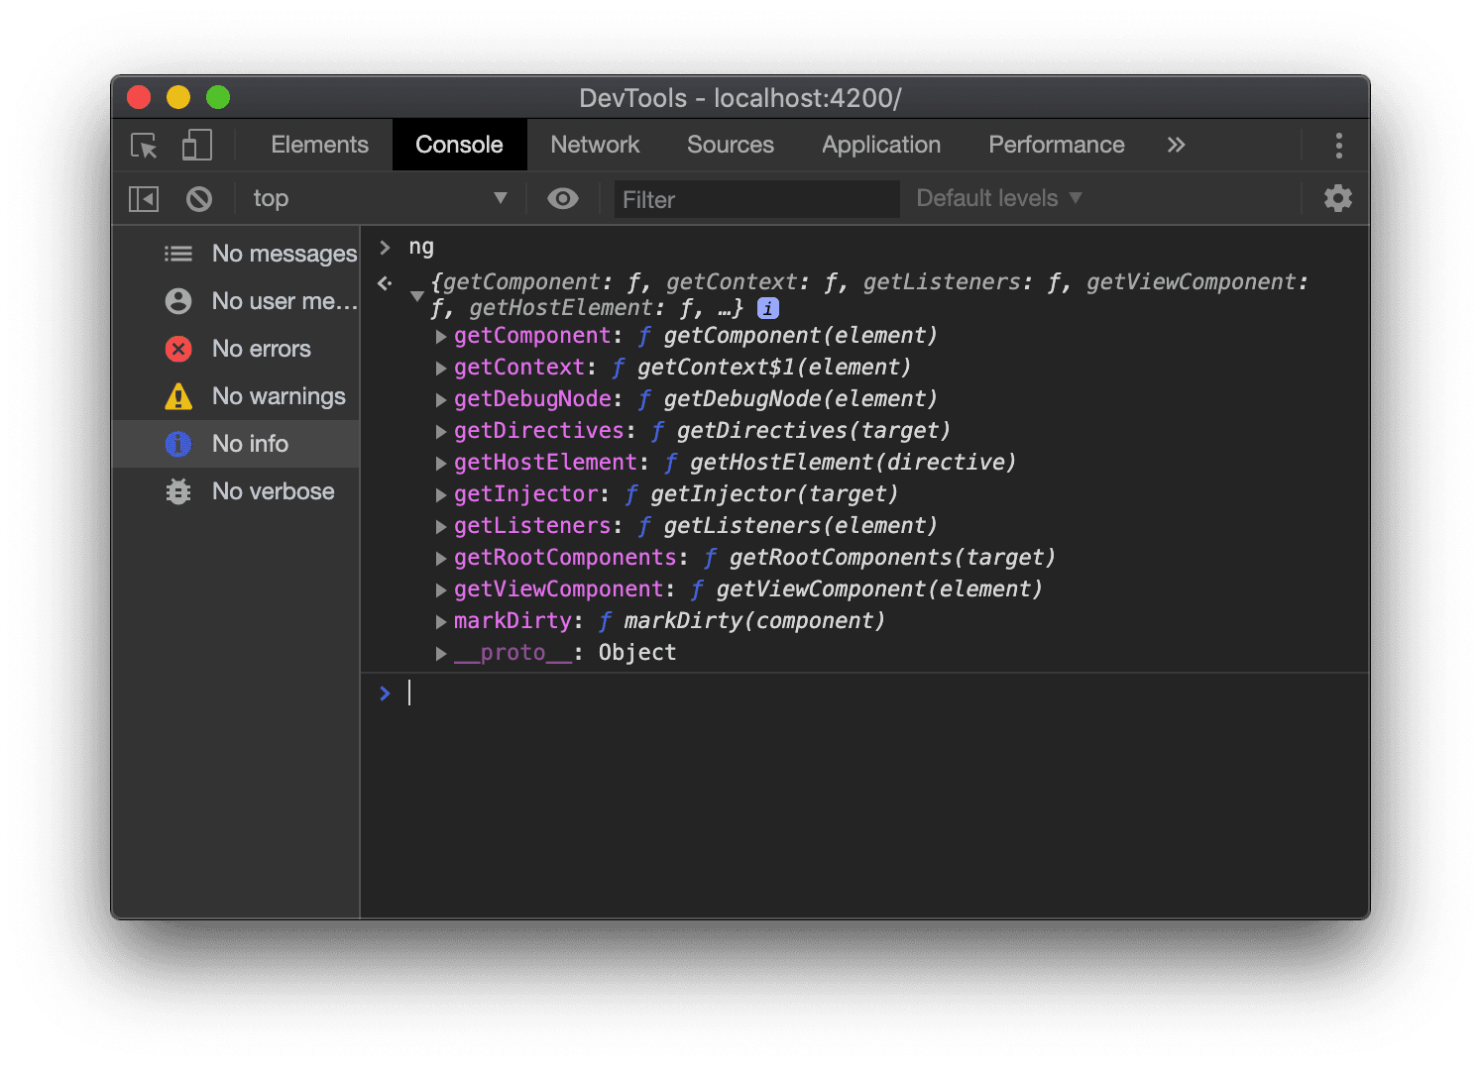Select the No warnings filter

236,396
